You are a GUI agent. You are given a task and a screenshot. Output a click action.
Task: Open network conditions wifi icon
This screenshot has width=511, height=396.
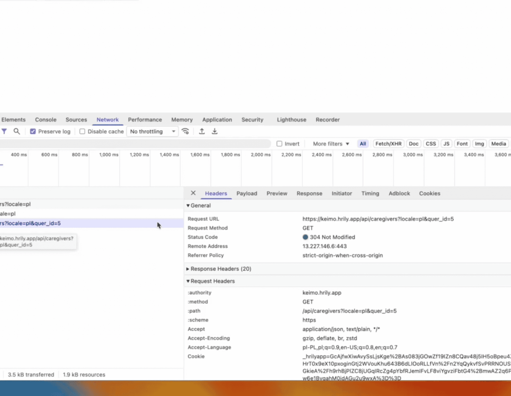pos(185,131)
